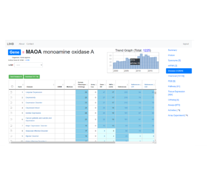Sort table by Array Exp column arrows
Image resolution: width=207 pixels, height=177 pixels.
pos(96,85)
